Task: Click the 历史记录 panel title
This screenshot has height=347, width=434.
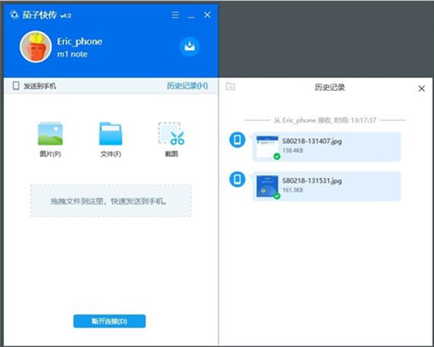Action: (x=329, y=87)
